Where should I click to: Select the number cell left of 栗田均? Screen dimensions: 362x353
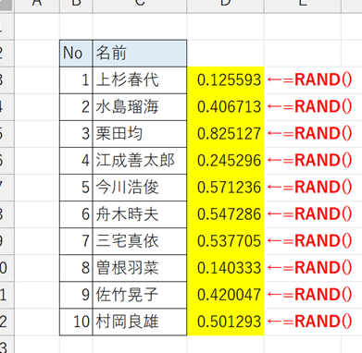click(x=76, y=134)
